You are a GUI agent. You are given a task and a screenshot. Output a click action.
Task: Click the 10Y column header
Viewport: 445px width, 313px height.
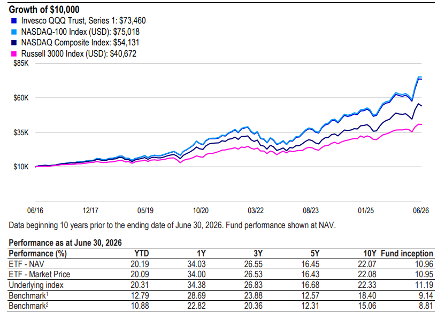370,254
